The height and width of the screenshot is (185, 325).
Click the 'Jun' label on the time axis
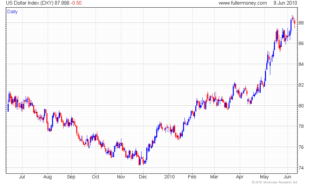(x=288, y=177)
